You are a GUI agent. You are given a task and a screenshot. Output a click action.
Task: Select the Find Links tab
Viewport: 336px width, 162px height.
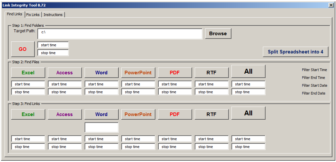[x=15, y=14]
